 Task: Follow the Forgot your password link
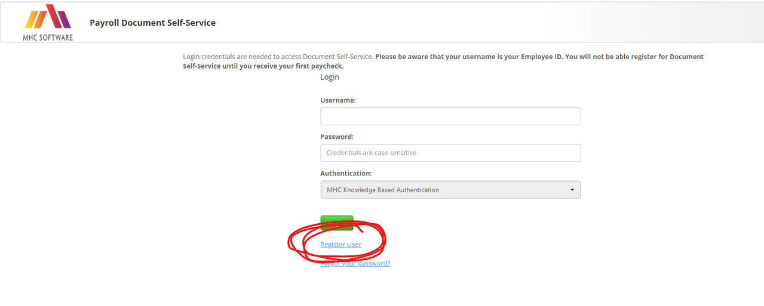pyautogui.click(x=355, y=263)
